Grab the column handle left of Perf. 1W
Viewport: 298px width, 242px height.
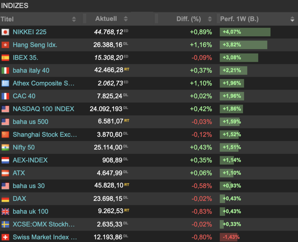tap(218, 19)
